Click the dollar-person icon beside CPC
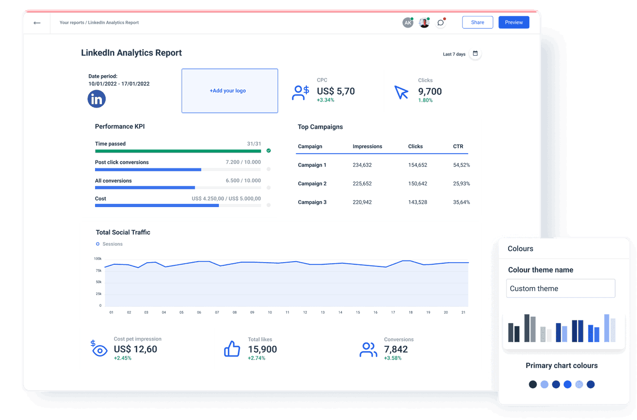 click(x=300, y=91)
